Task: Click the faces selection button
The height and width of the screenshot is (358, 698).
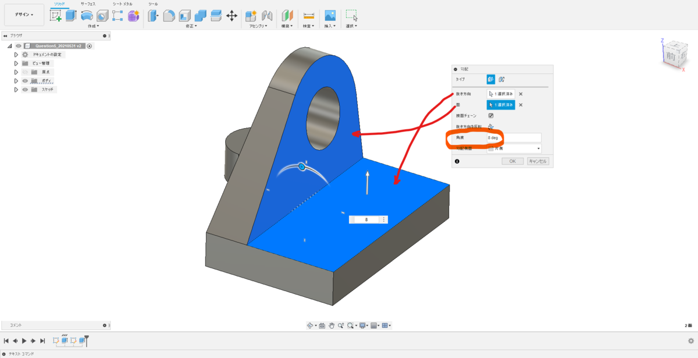Action: pyautogui.click(x=501, y=105)
